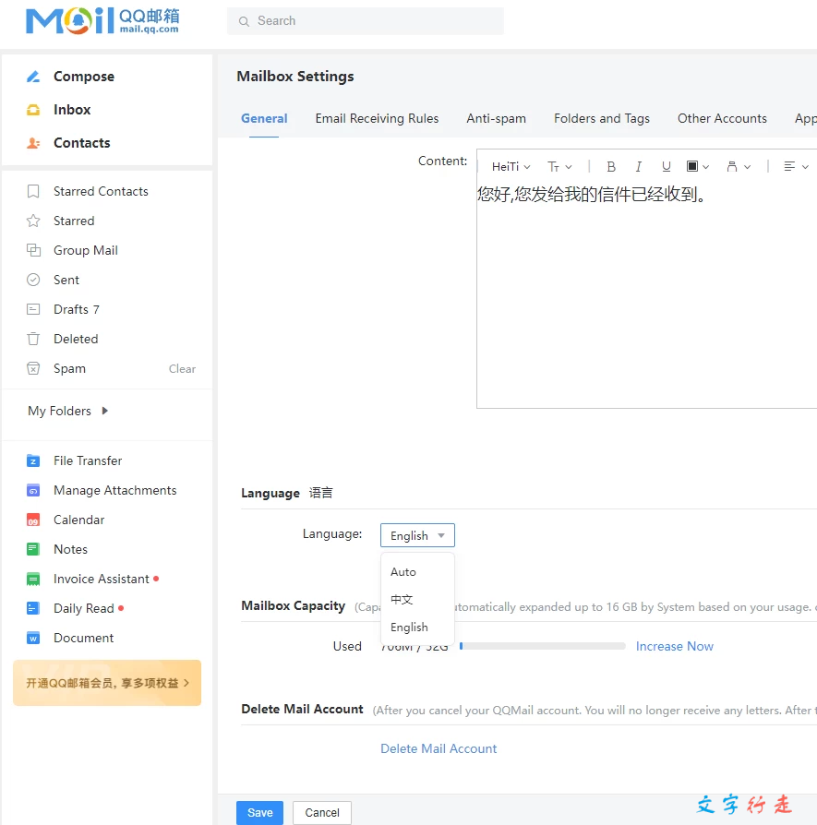The image size is (817, 825).
Task: Open the Calendar from the sidebar
Action: (x=78, y=520)
